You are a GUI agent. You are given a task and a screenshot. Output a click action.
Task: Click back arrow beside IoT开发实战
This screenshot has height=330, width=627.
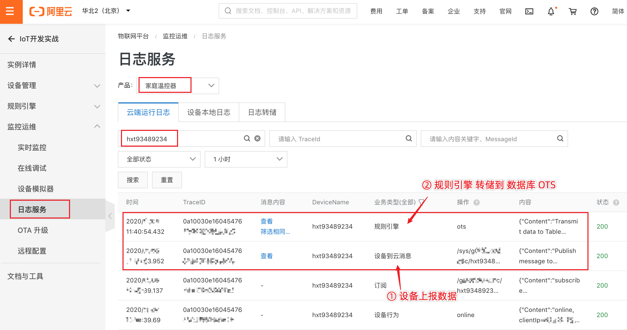[x=11, y=39]
